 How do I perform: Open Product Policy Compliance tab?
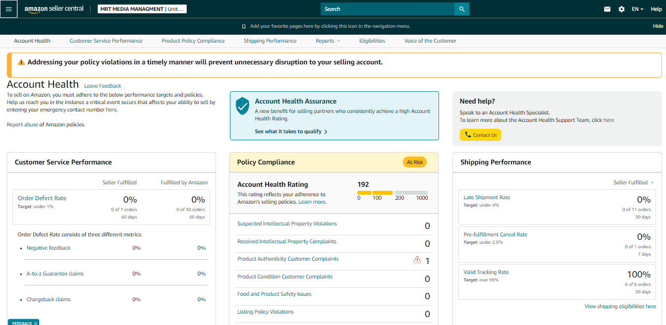pyautogui.click(x=193, y=41)
